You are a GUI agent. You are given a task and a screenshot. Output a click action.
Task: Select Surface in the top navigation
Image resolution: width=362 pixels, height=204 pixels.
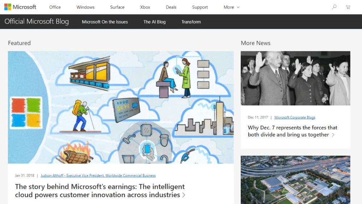(117, 7)
